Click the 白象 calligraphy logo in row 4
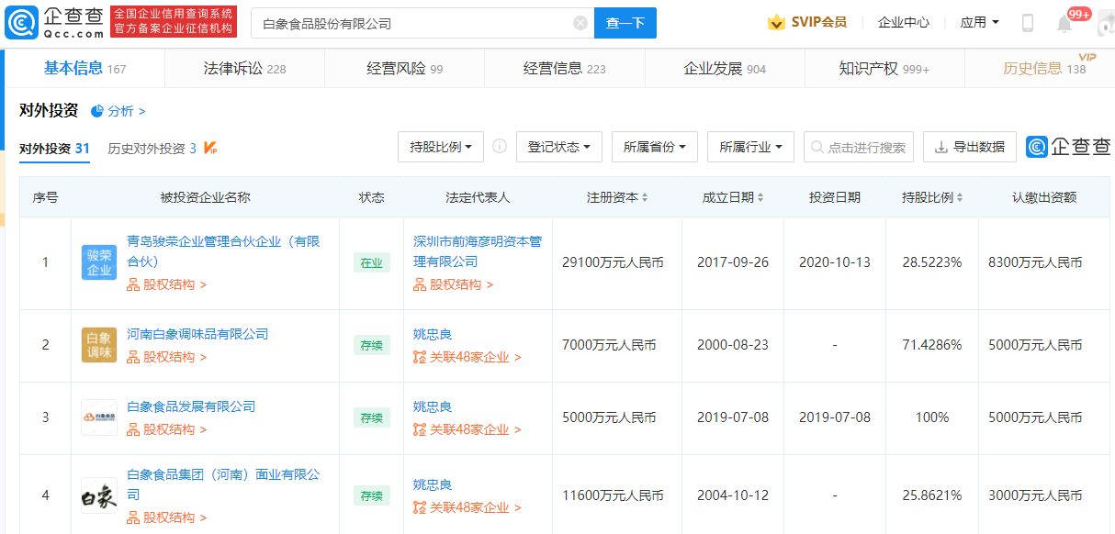The width and height of the screenshot is (1115, 534). 98,495
